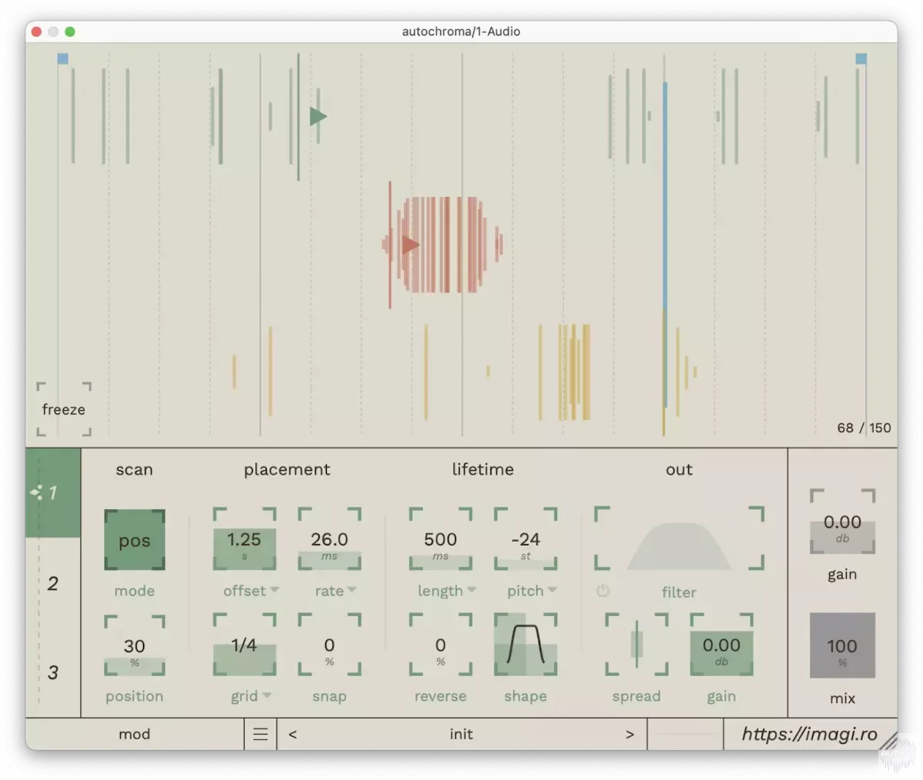Click the lifetime section heading

483,470
